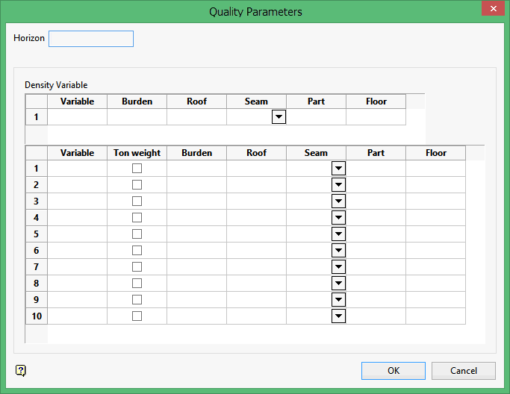Enable Ton weight checkbox in row 1

(x=137, y=169)
